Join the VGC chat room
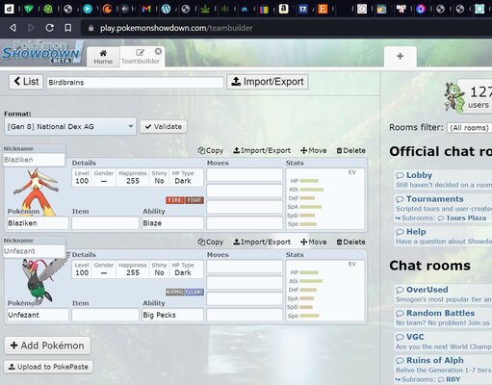This screenshot has width=492, height=385. click(x=443, y=342)
